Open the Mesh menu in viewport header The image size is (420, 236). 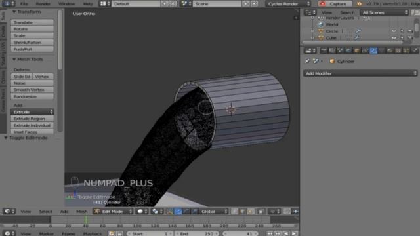(81, 212)
